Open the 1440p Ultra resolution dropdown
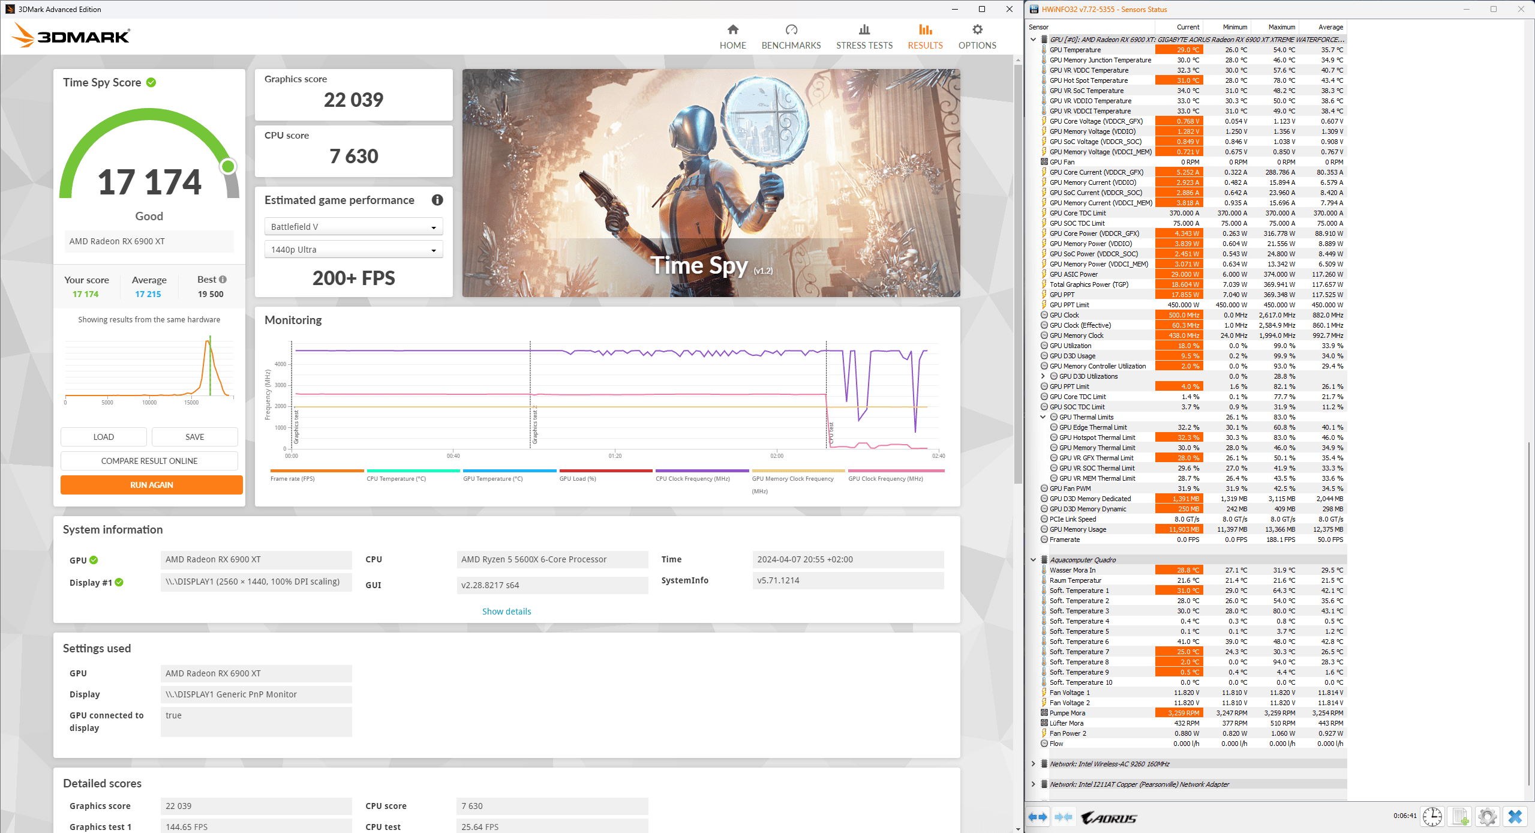Screen dimensions: 1535x833 click(353, 250)
